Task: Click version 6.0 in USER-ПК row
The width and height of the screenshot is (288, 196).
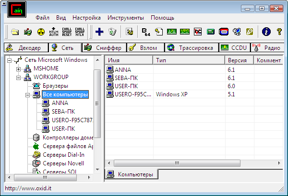Action: point(231,86)
